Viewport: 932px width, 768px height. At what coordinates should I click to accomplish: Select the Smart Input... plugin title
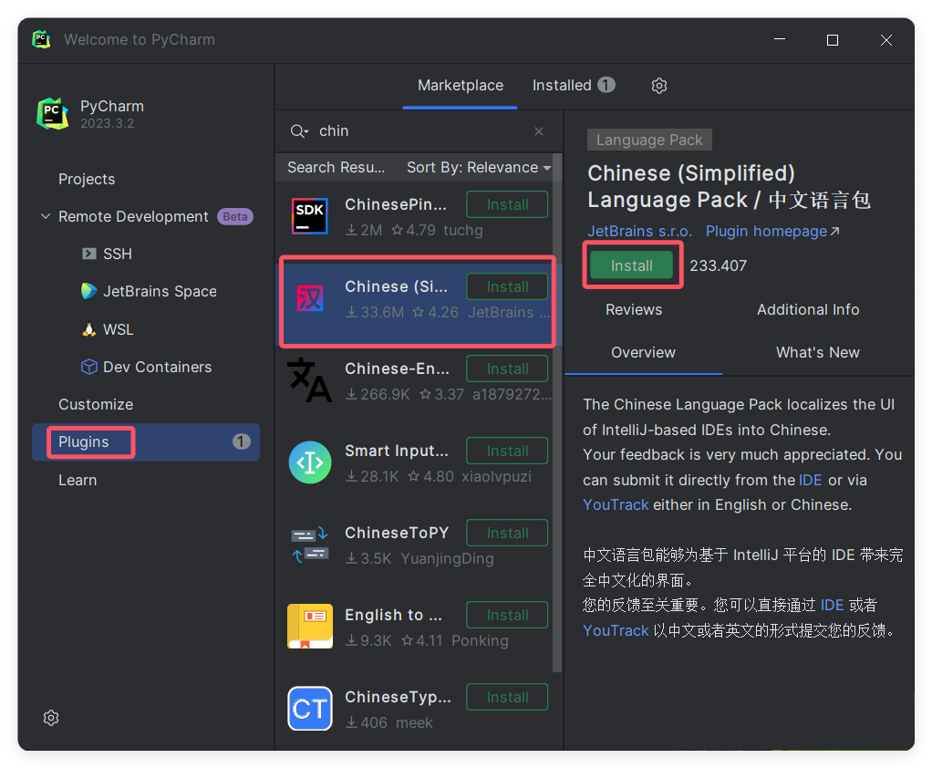pos(397,451)
